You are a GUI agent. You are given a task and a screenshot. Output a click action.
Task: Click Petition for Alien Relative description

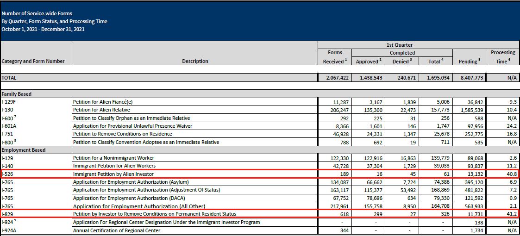(101, 110)
